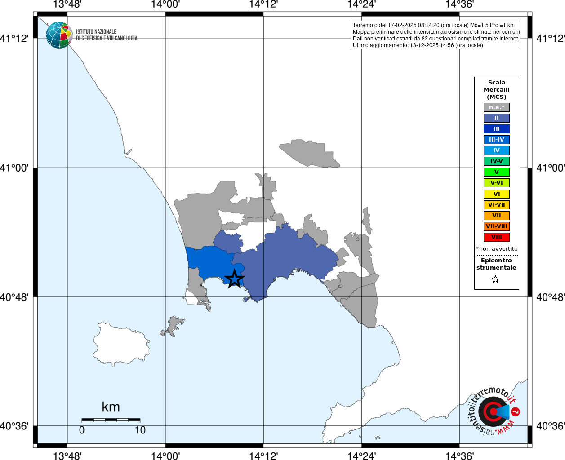Select the red VIII legend swatch
This screenshot has height=460, width=565.
click(497, 237)
